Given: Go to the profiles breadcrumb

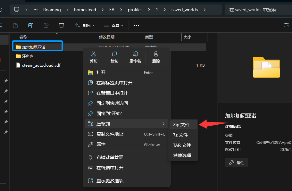Looking at the screenshot, I should (135, 10).
